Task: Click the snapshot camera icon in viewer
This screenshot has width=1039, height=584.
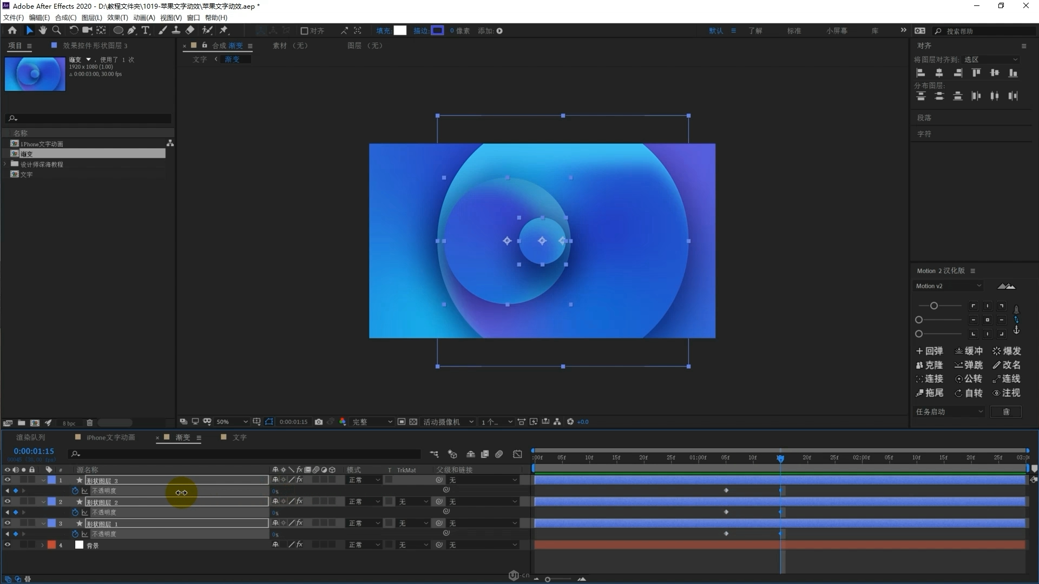Action: [x=319, y=422]
